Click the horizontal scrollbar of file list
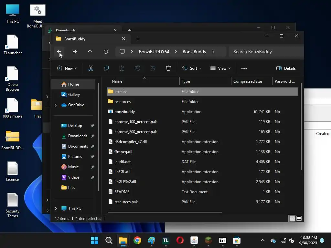 click(165, 212)
